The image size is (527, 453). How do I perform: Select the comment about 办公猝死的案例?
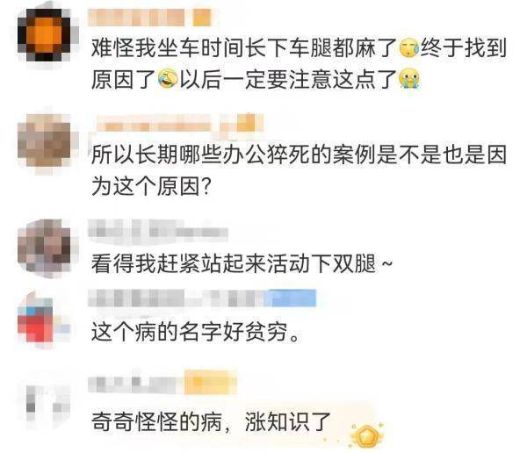coord(299,170)
